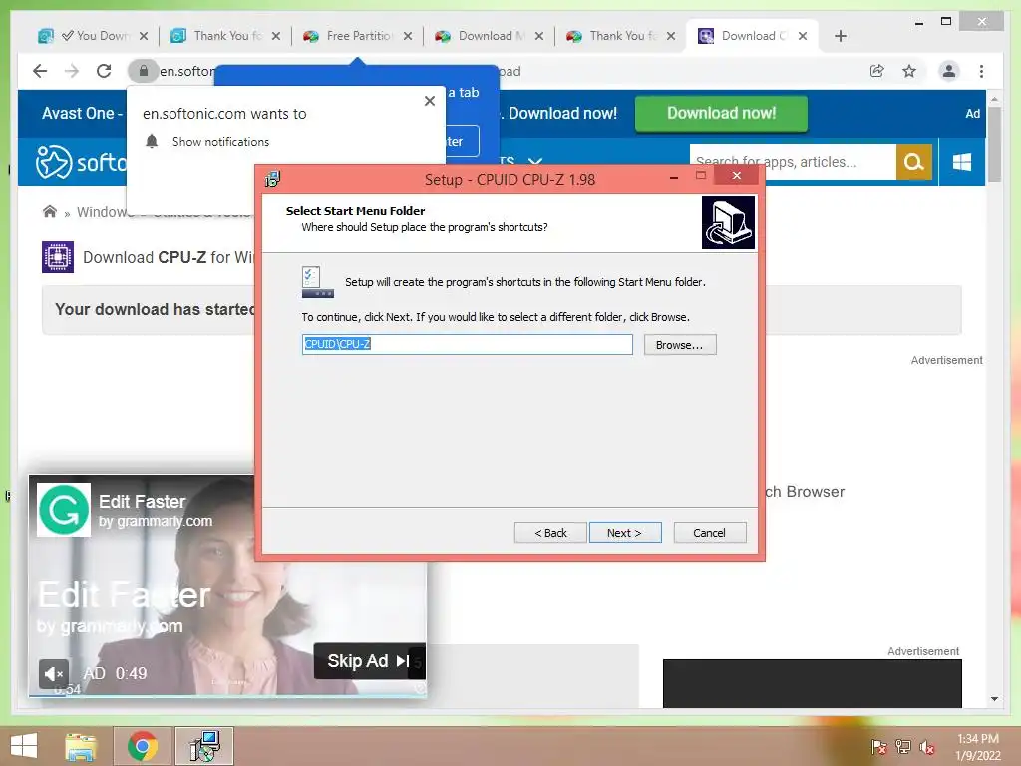Screen dimensions: 1021x766
Task: Click the Back button in setup wizard
Action: coord(550,533)
